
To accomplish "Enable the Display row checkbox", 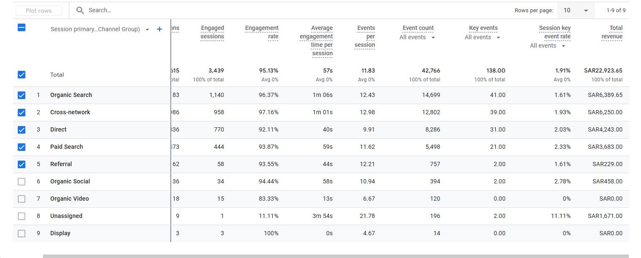I will point(22,234).
